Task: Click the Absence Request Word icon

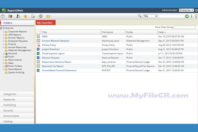Action: 38,57
